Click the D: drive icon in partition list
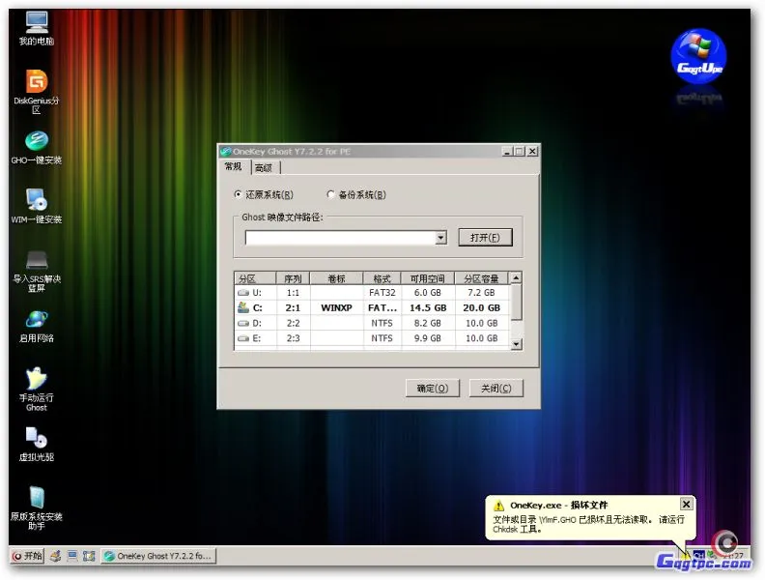The image size is (765, 580). click(243, 323)
